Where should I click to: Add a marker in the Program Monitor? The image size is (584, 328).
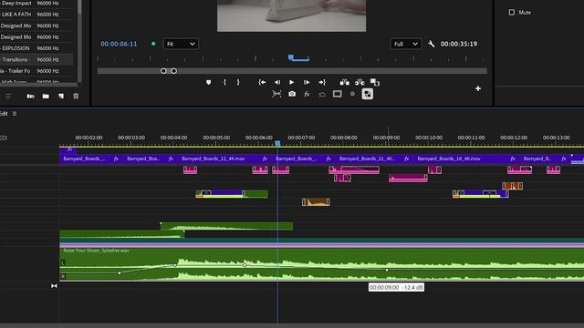[x=209, y=82]
